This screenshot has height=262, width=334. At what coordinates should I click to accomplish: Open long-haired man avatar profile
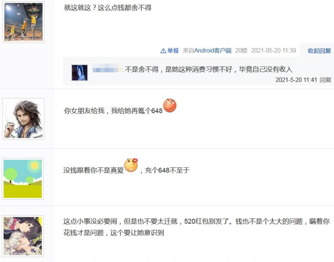click(x=23, y=119)
